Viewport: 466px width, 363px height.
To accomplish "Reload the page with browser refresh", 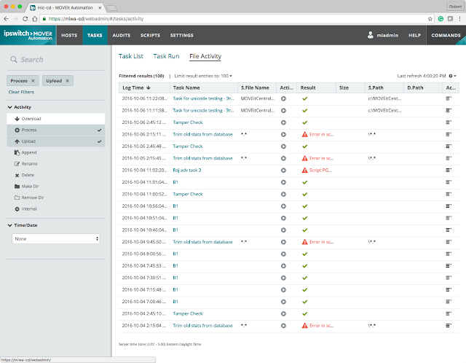I will [x=25, y=19].
